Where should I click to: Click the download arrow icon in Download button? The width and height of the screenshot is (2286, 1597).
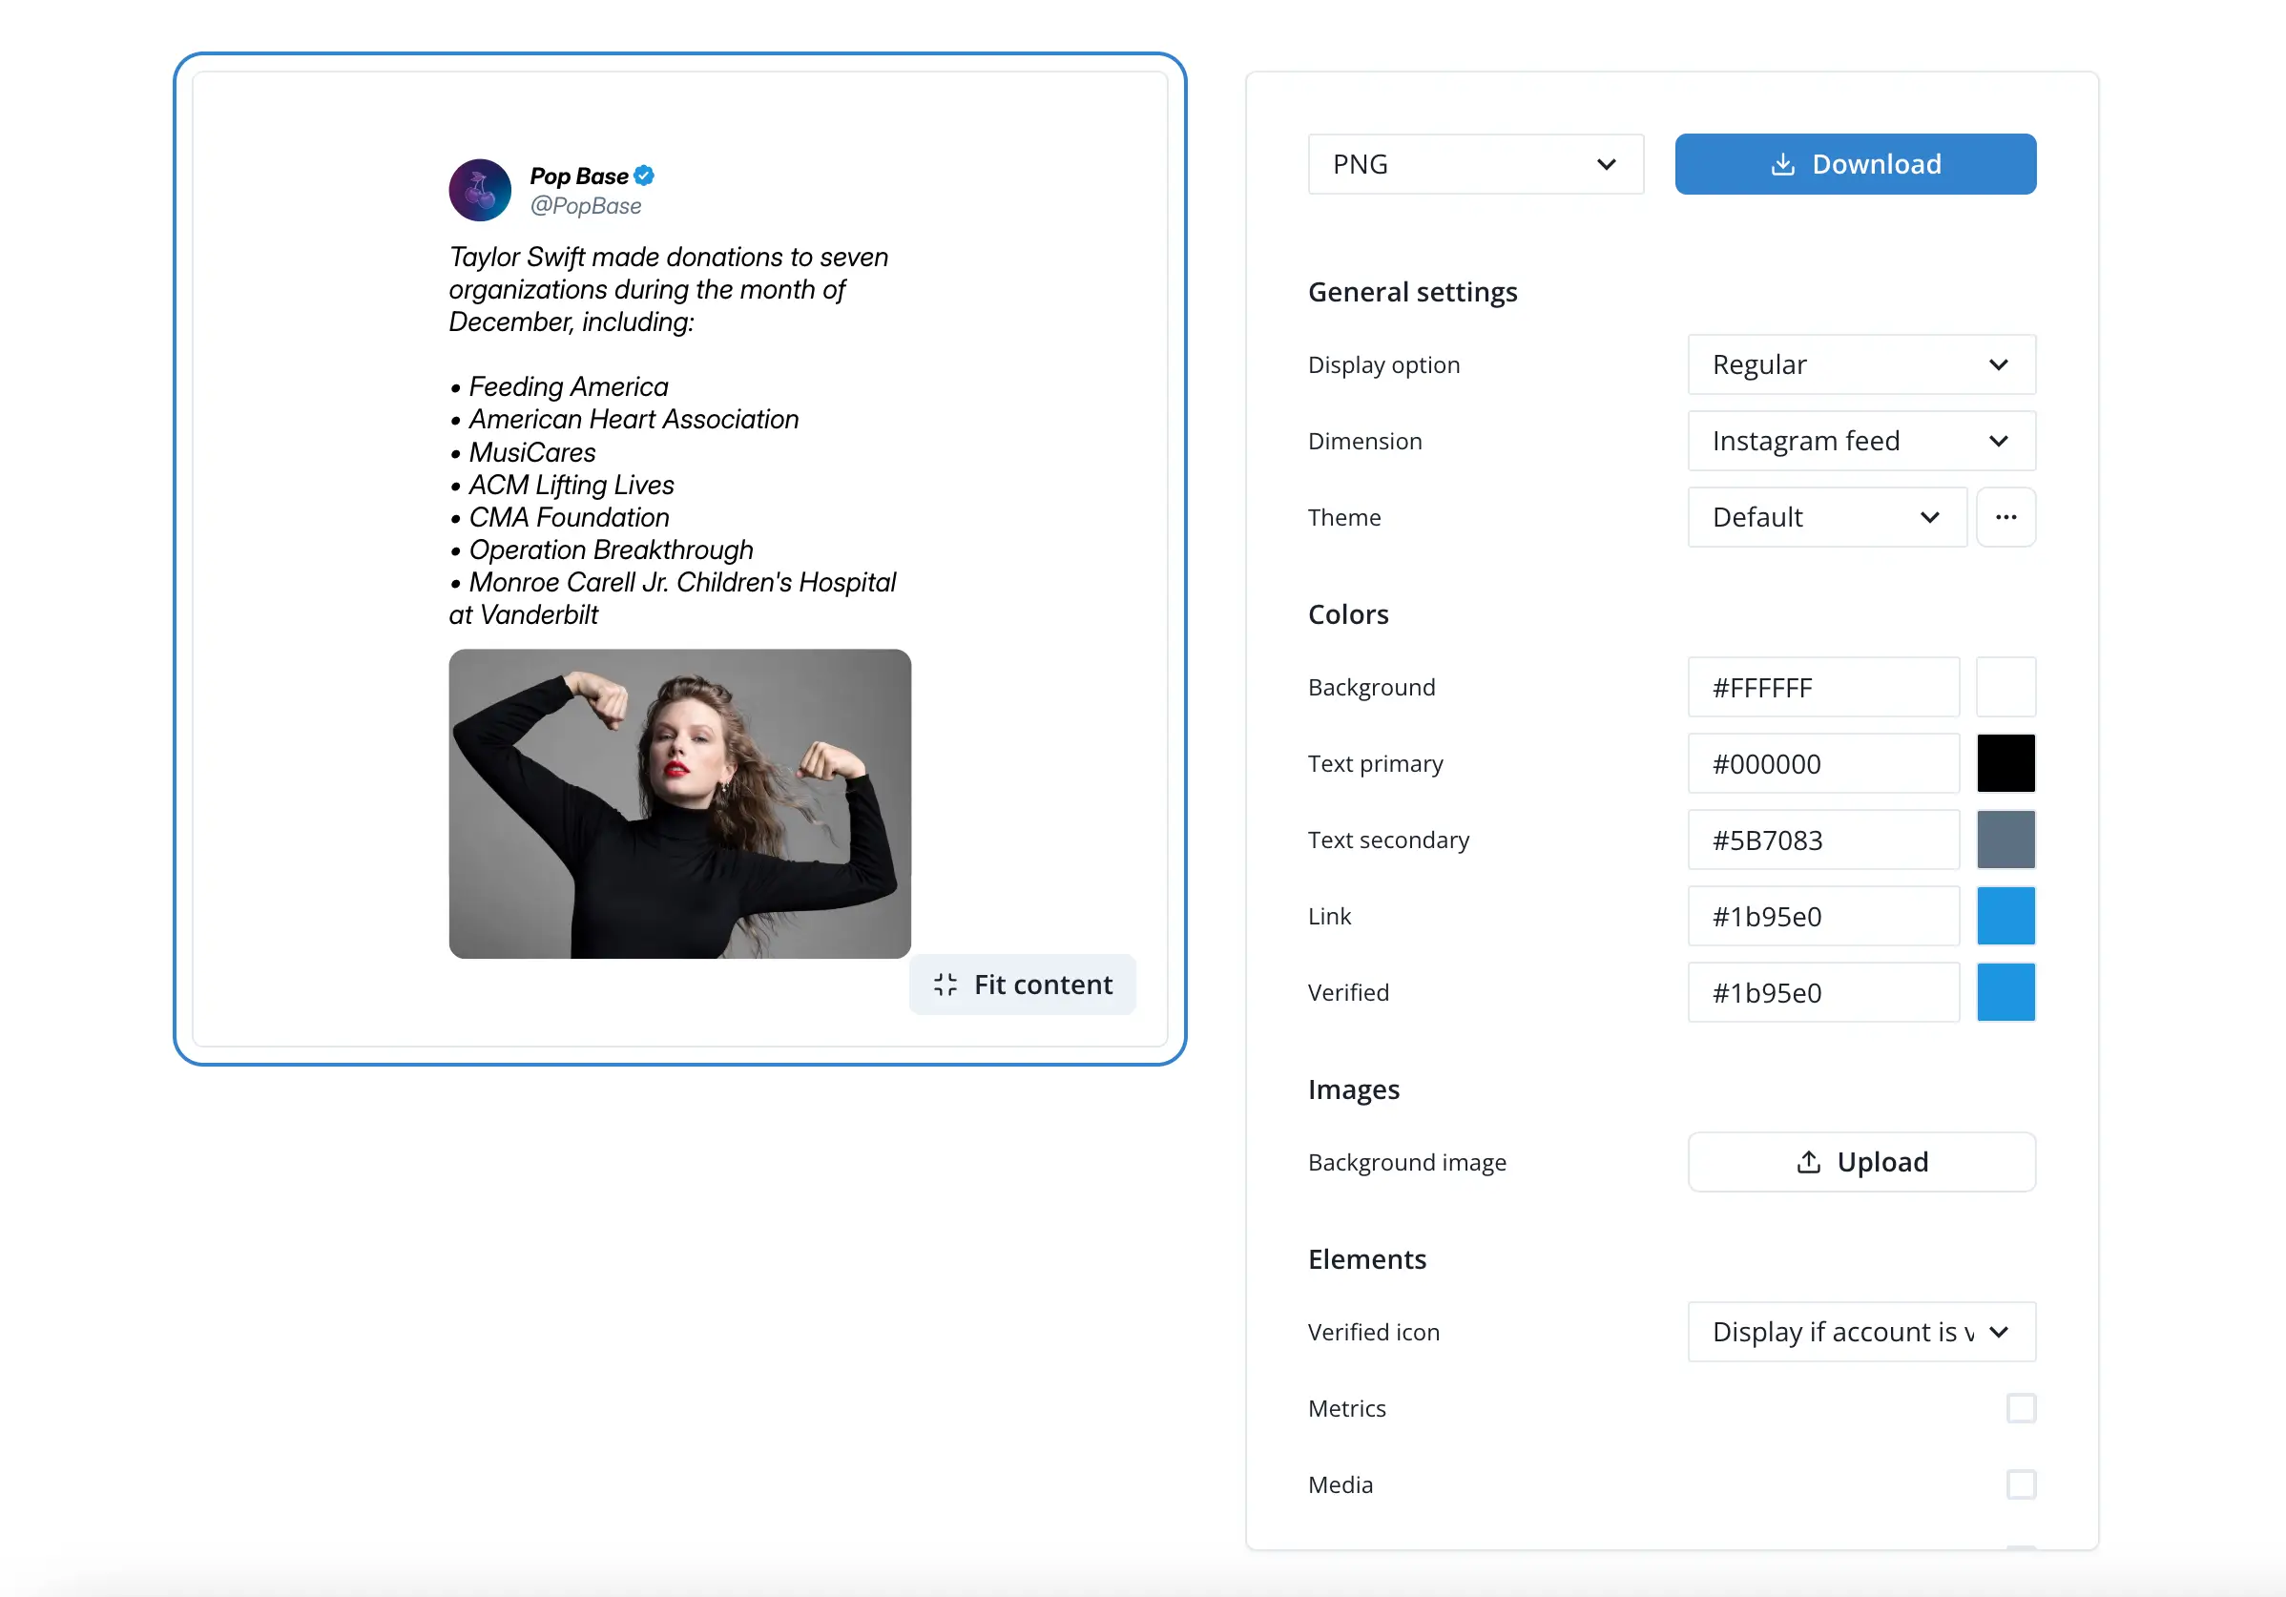point(1782,164)
